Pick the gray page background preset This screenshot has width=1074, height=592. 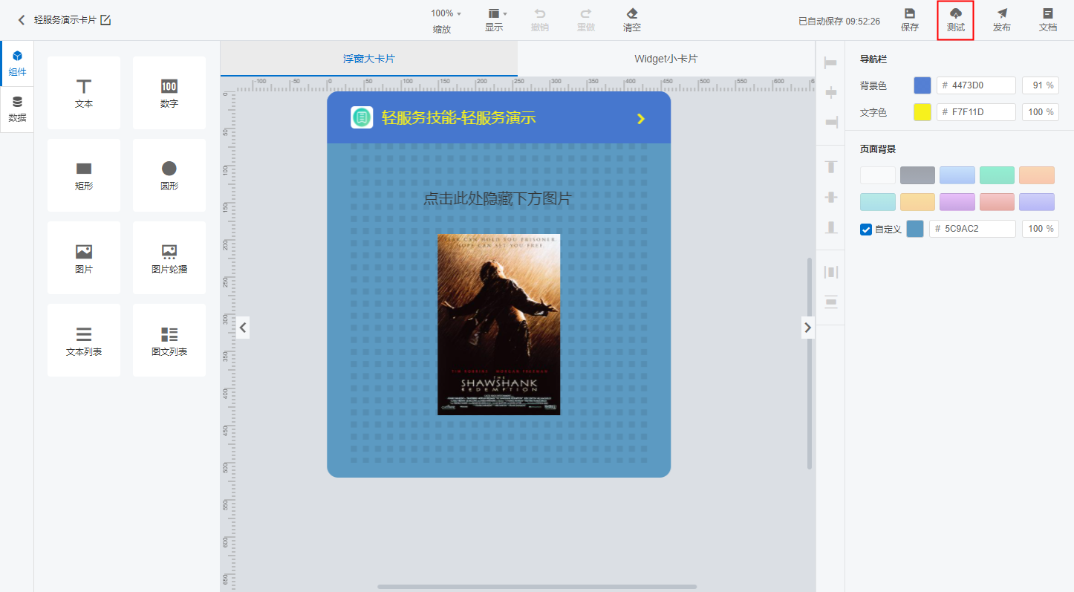(x=917, y=175)
